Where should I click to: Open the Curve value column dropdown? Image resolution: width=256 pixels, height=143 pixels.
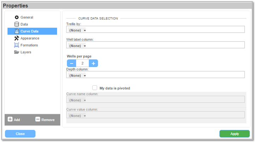click(156, 115)
